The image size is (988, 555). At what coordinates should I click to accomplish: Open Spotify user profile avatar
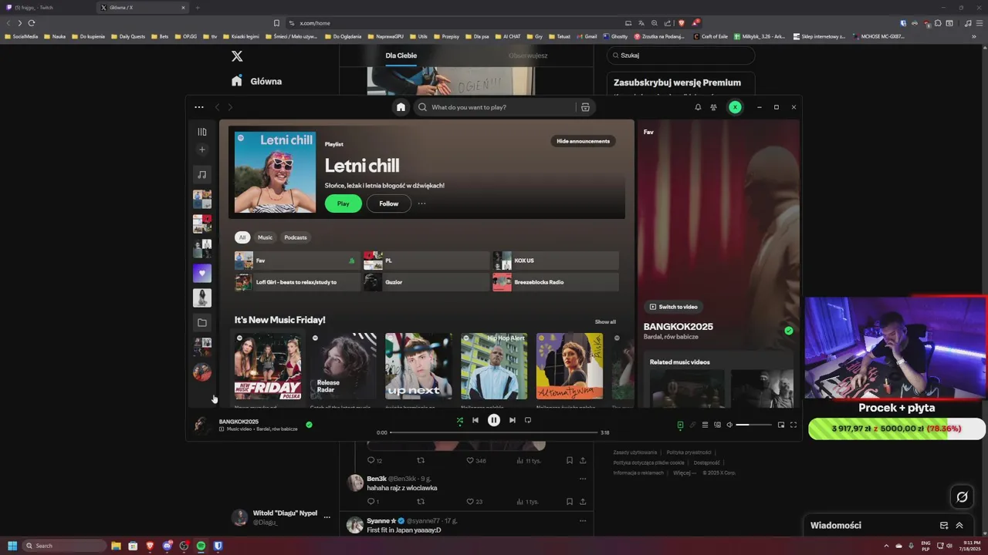[x=735, y=107]
